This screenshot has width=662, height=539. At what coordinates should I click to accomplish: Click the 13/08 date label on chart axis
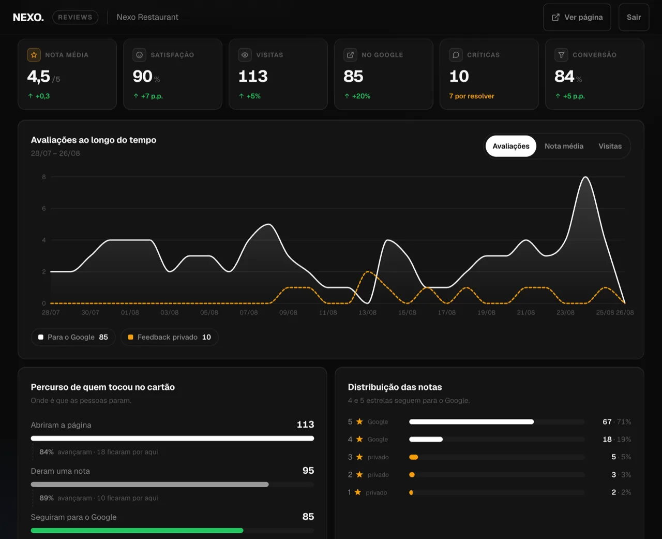click(368, 313)
